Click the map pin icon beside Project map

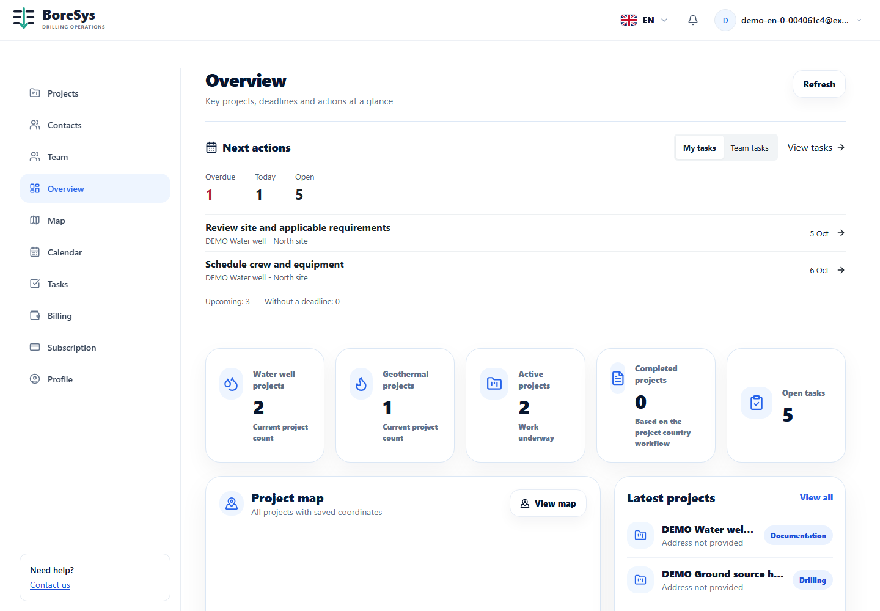(232, 503)
